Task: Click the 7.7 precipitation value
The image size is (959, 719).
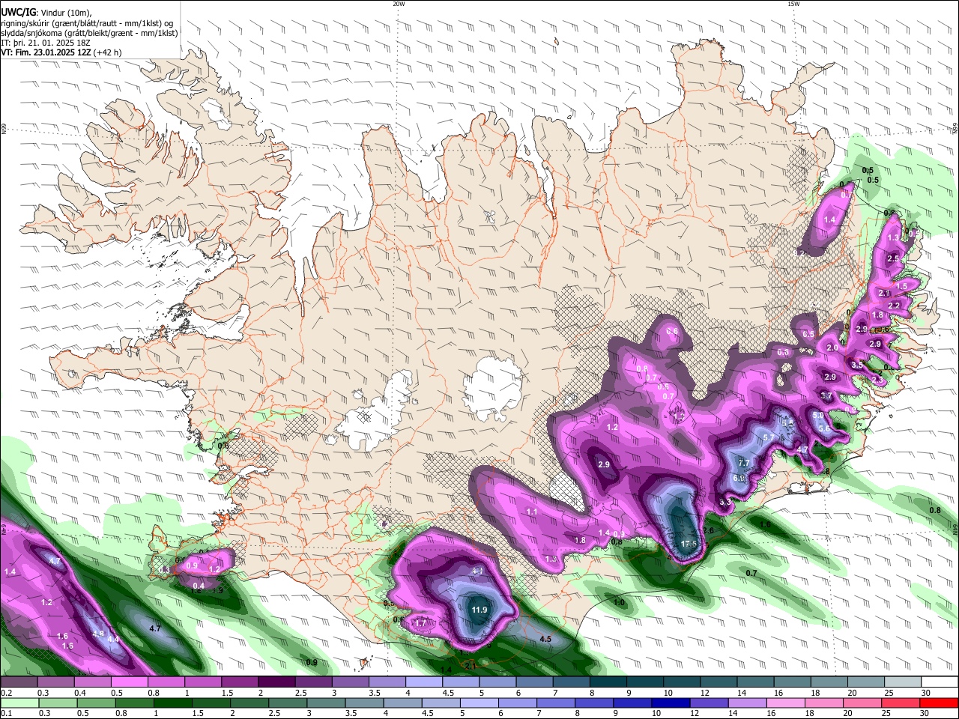Action: click(743, 464)
